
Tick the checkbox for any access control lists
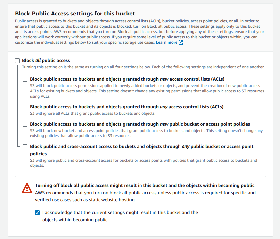25,107
